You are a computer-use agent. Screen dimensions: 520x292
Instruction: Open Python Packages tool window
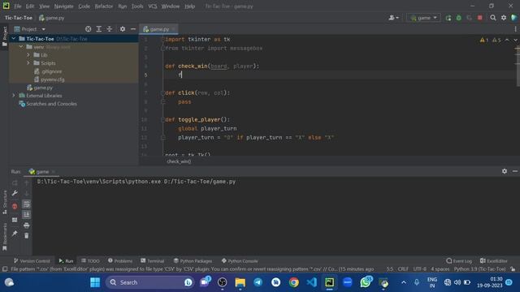[x=193, y=261]
